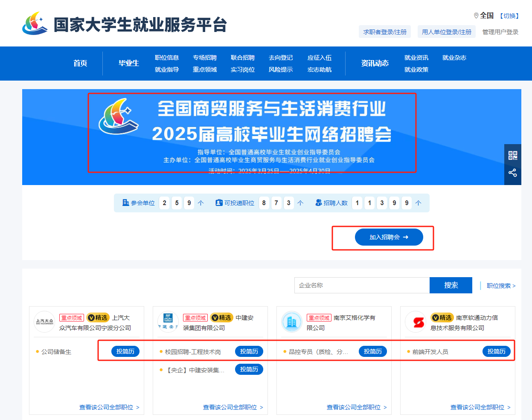Select 去向登记 in the navigation bar
The image size is (532, 420).
(281, 58)
